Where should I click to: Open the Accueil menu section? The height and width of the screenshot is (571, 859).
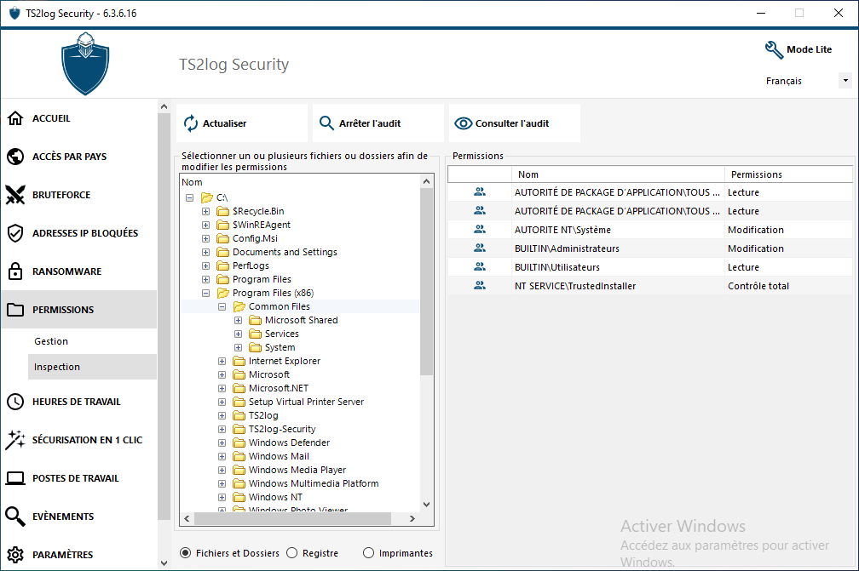coord(79,118)
